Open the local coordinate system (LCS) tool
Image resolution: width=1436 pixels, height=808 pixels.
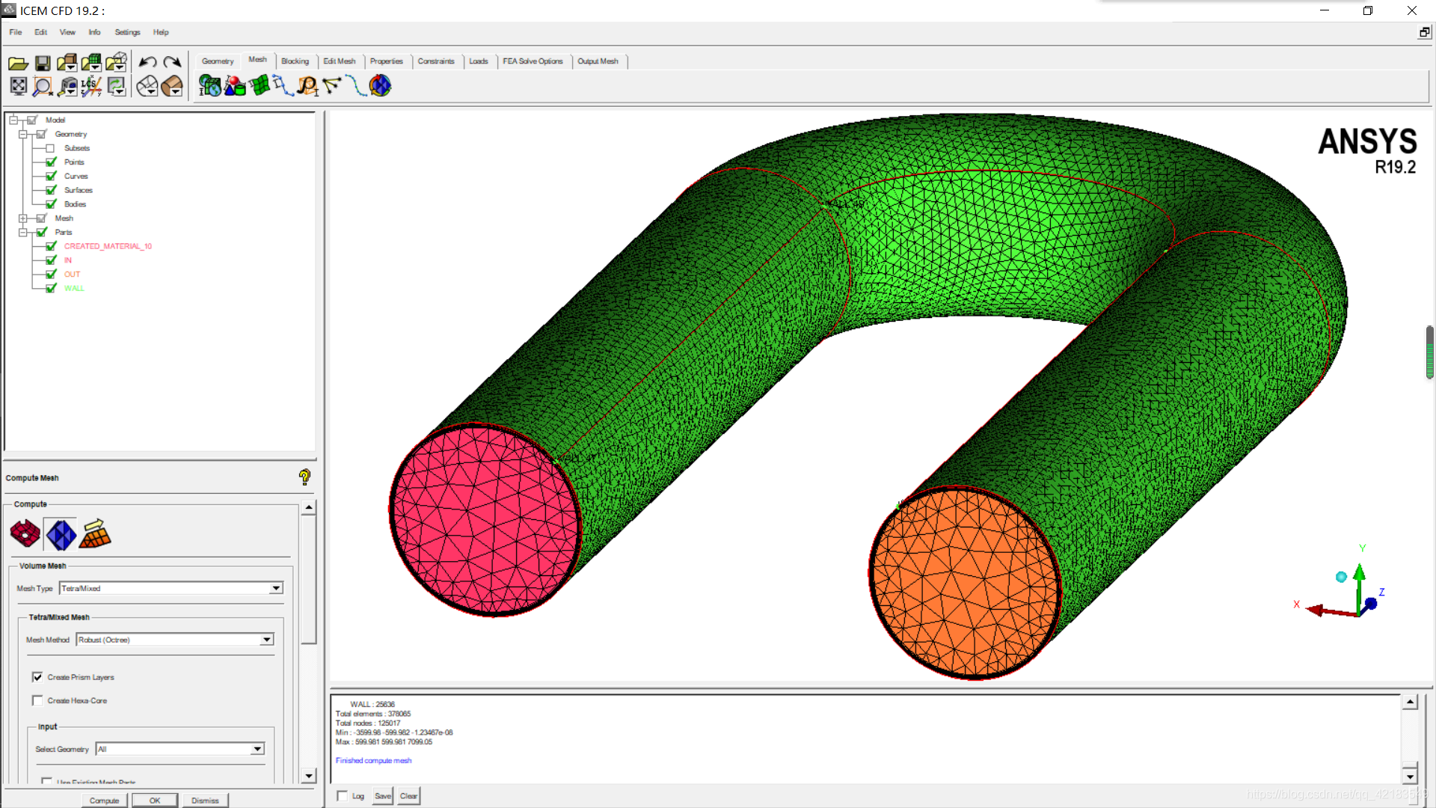pyautogui.click(x=91, y=87)
